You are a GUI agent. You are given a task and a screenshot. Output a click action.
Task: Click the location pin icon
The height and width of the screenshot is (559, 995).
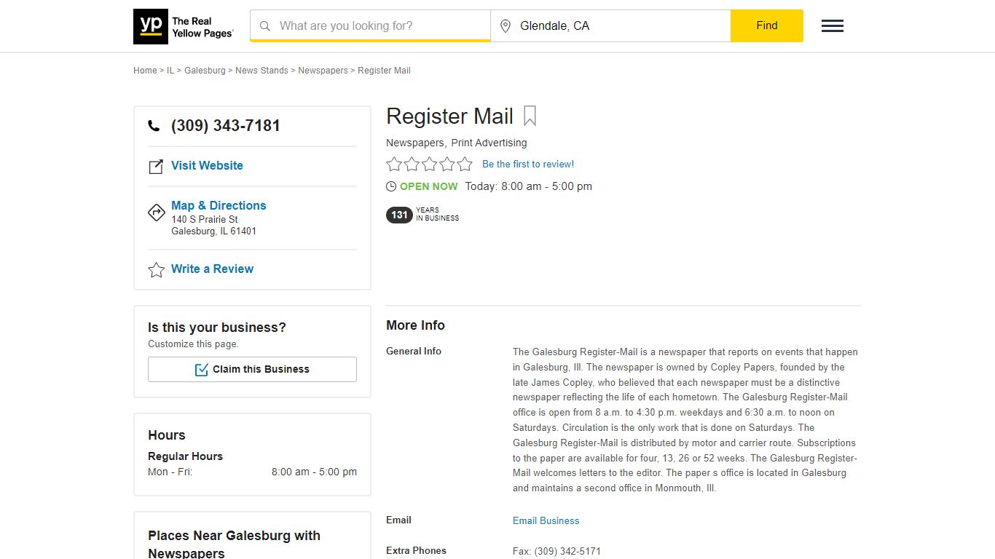coord(506,26)
